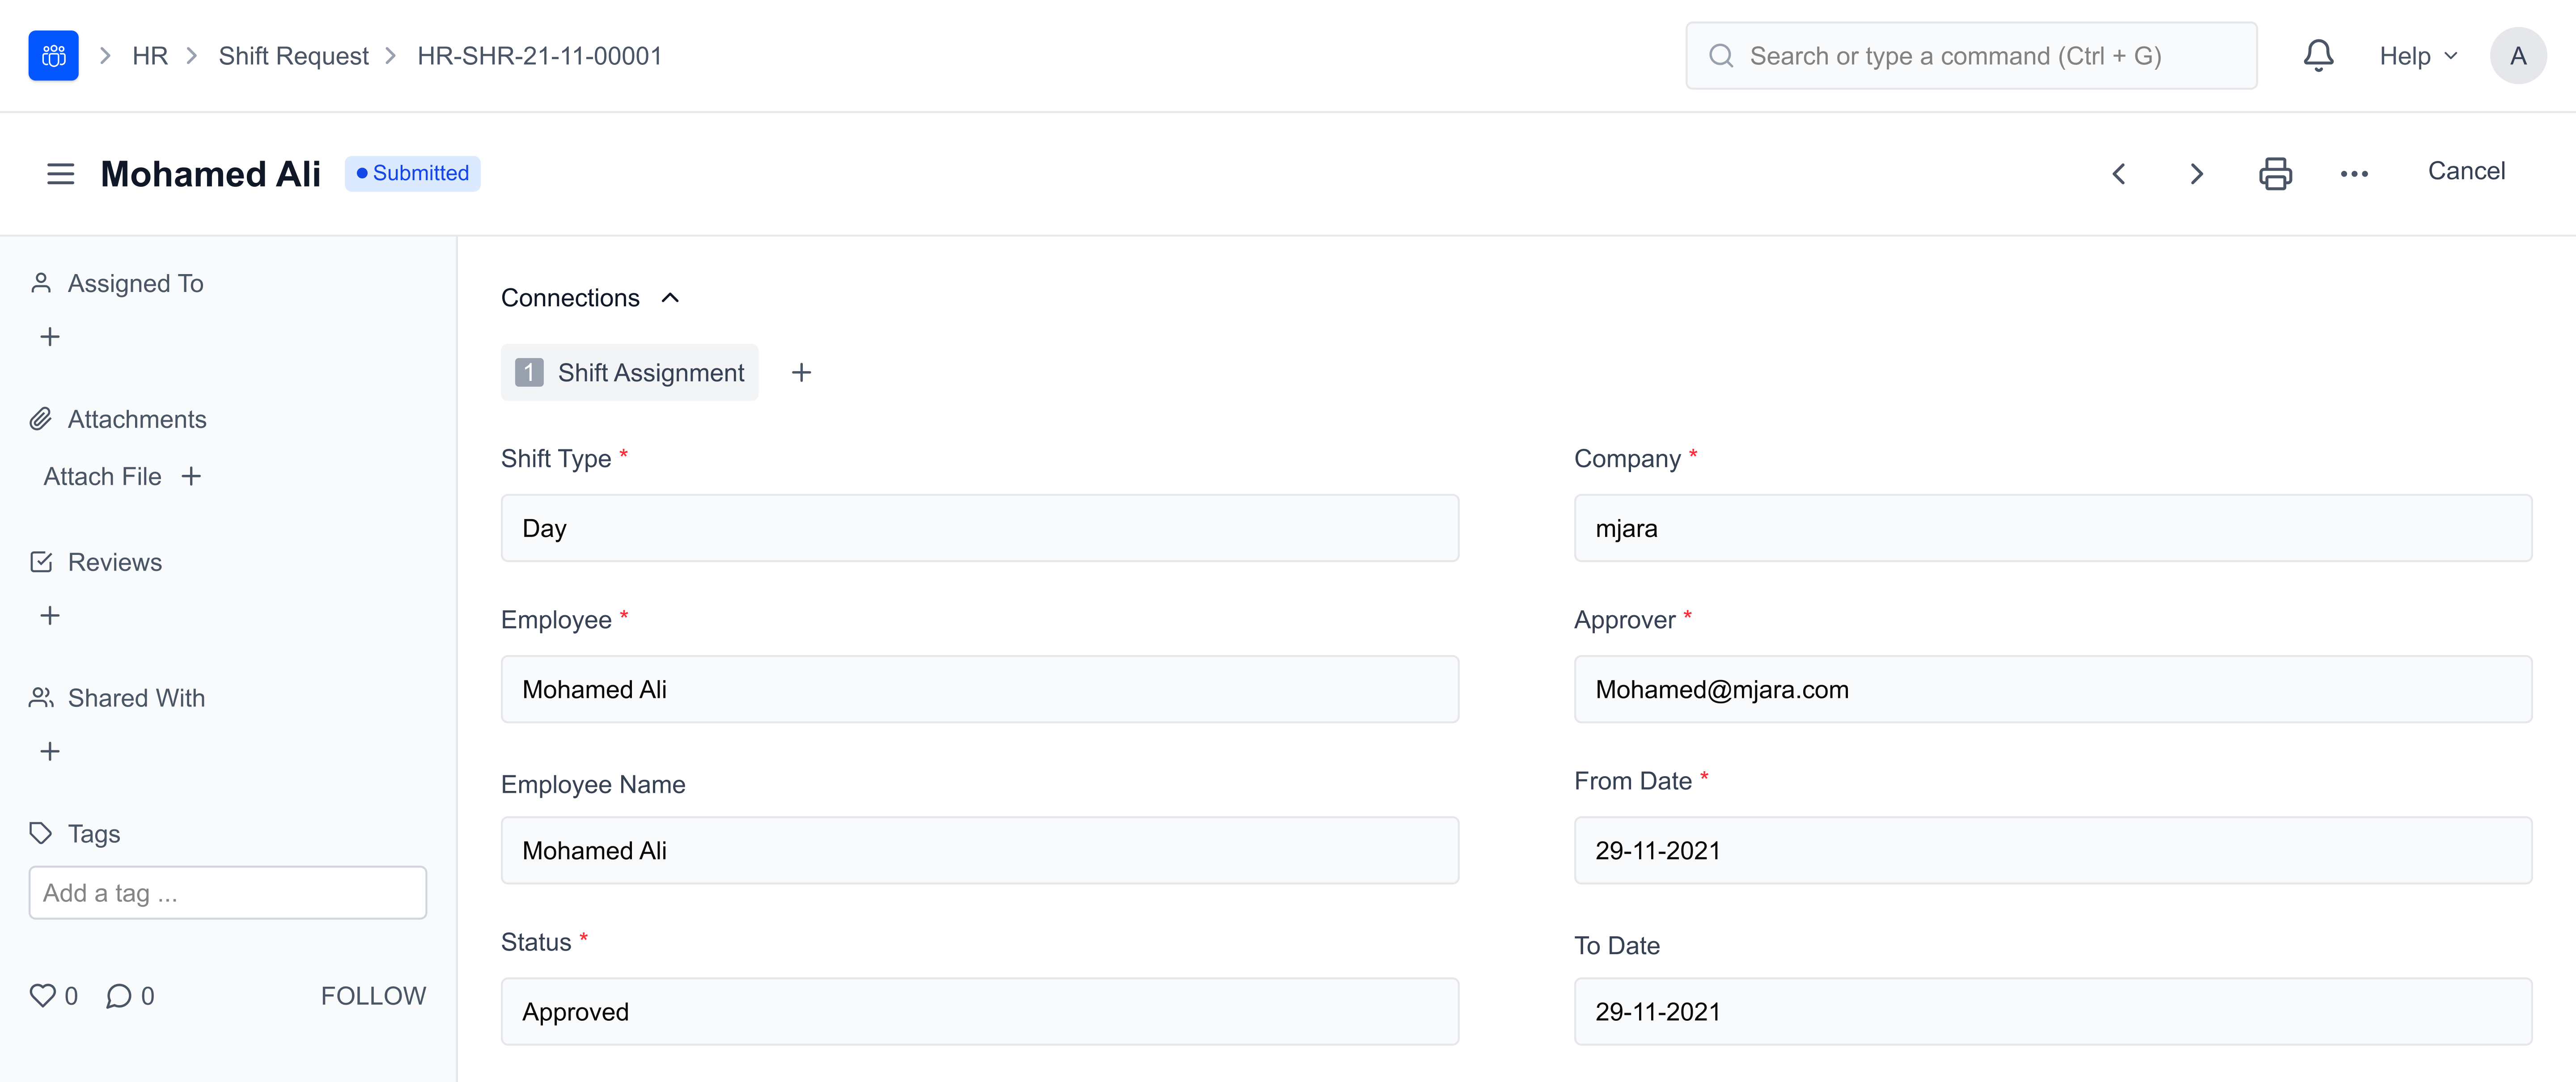Open the Help dropdown menu

pyautogui.click(x=2417, y=56)
